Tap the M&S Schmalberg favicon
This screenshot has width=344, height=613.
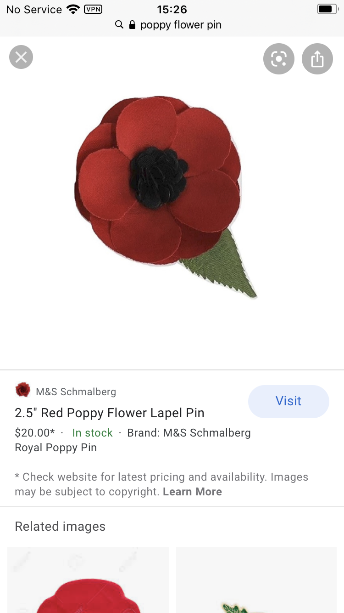coord(23,390)
